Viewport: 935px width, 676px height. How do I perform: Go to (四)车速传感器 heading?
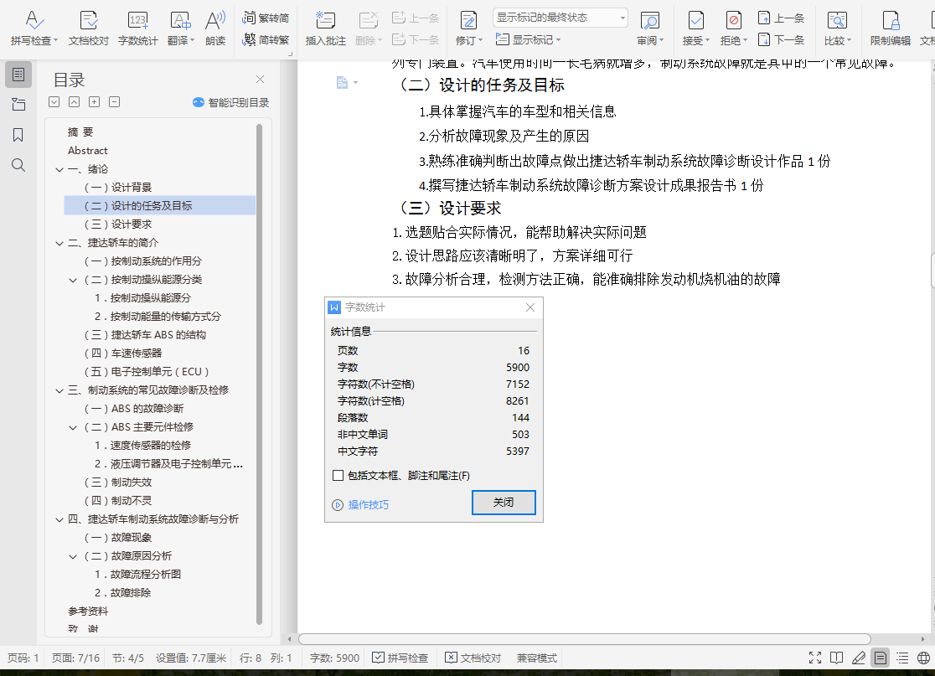123,353
